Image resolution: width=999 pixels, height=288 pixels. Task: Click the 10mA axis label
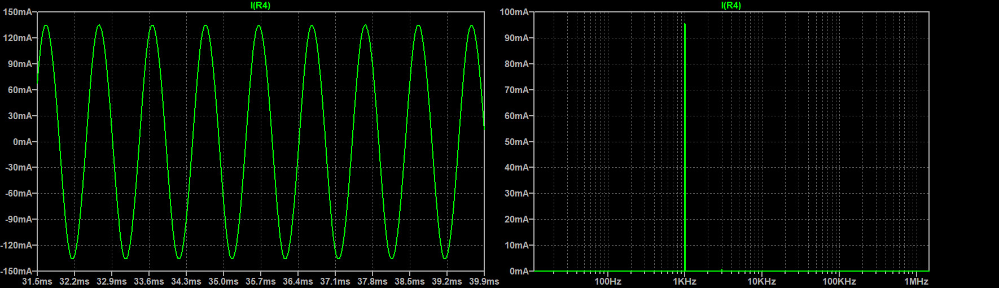516,245
